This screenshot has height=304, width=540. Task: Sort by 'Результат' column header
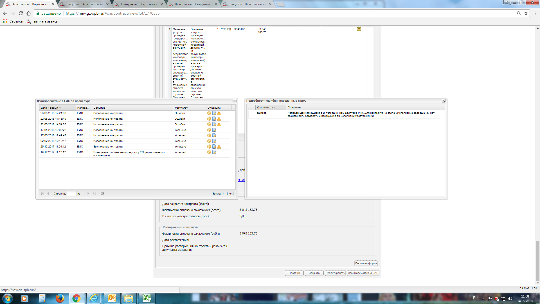[x=189, y=108]
